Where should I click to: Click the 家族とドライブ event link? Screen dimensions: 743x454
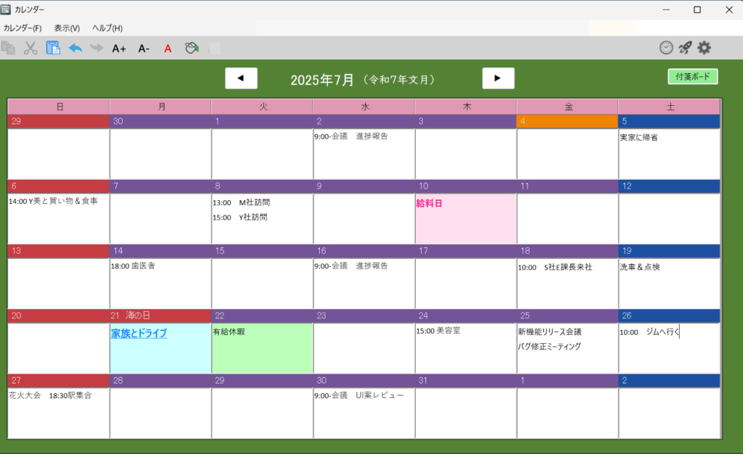139,334
